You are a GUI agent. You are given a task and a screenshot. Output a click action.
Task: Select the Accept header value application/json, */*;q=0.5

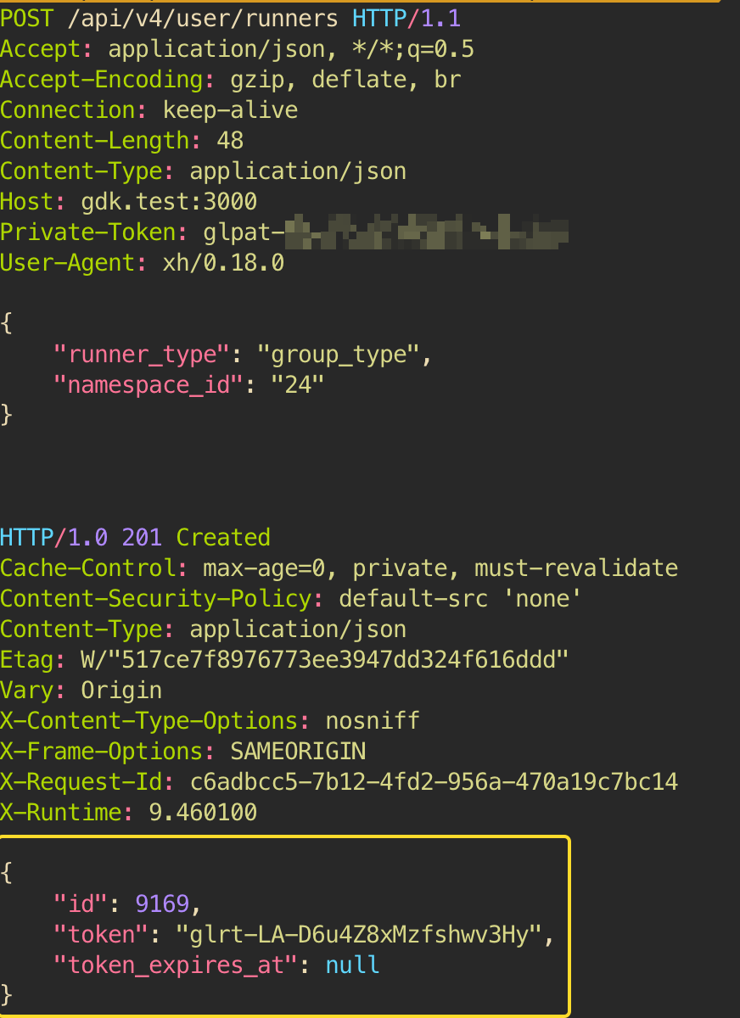pos(291,49)
